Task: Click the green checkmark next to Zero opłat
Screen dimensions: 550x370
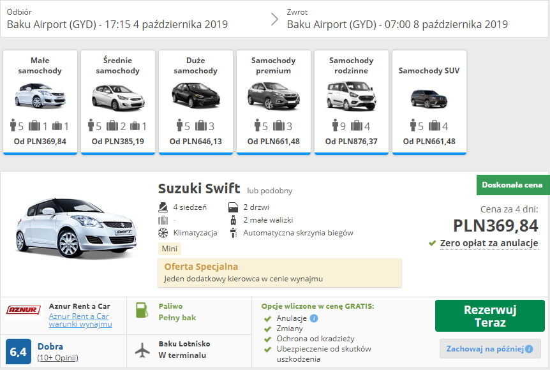Action: click(x=432, y=243)
